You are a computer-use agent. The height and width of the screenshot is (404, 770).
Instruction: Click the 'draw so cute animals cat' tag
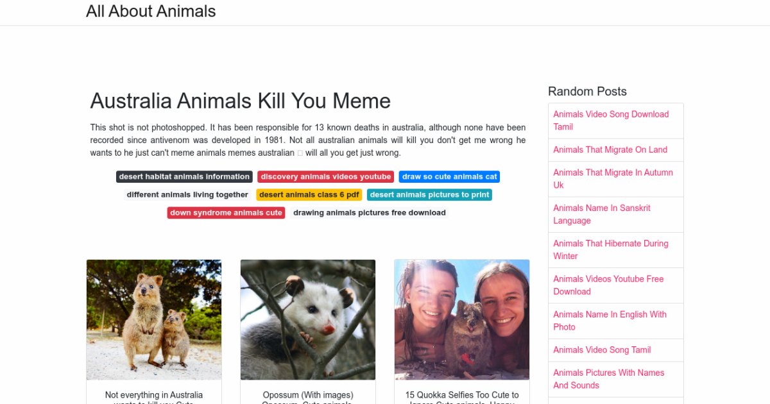[x=449, y=177]
